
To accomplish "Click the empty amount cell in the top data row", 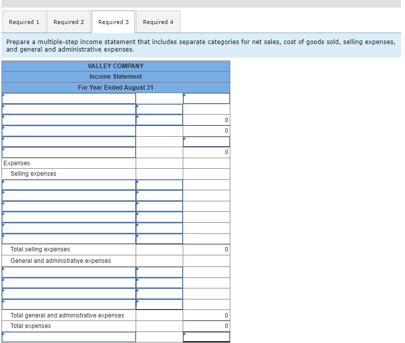I will click(x=159, y=98).
